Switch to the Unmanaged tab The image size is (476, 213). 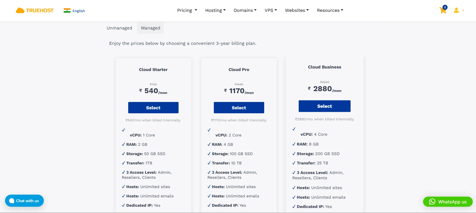pyautogui.click(x=119, y=28)
